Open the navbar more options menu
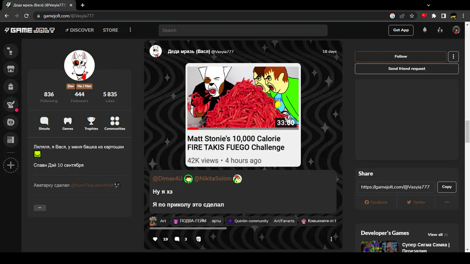This screenshot has height=264, width=470. tap(130, 30)
